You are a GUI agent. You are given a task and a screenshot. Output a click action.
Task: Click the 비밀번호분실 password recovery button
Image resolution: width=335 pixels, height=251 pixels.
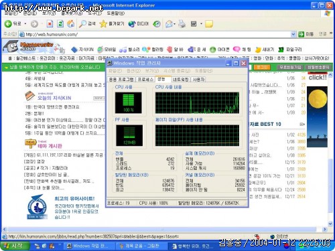tap(318, 67)
